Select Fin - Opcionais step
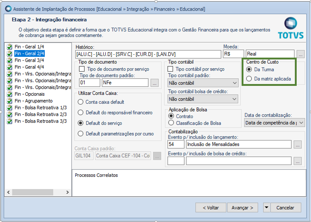Viewport: 311px width, 222px height. 29,94
